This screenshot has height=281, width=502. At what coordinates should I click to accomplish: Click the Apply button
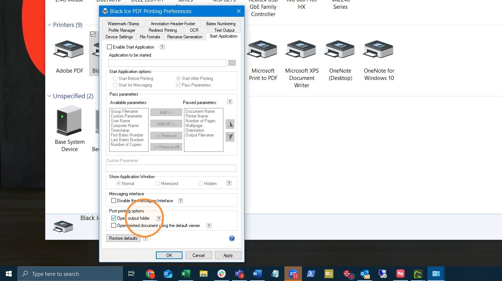[228, 255]
